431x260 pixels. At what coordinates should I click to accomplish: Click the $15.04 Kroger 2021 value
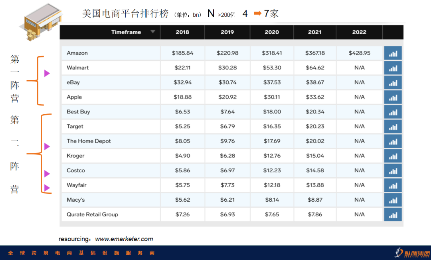tap(315, 155)
